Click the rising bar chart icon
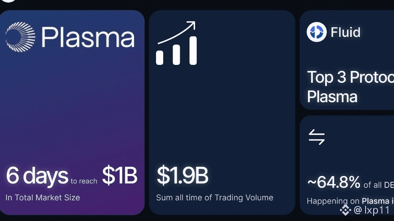 pos(176,43)
